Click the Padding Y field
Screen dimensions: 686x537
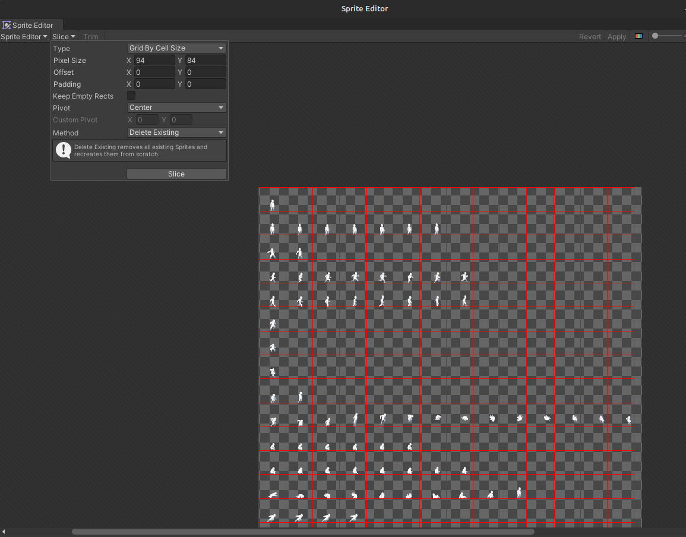(x=206, y=84)
